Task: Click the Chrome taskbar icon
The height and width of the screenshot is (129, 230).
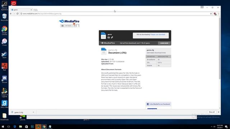Action: 44,126
